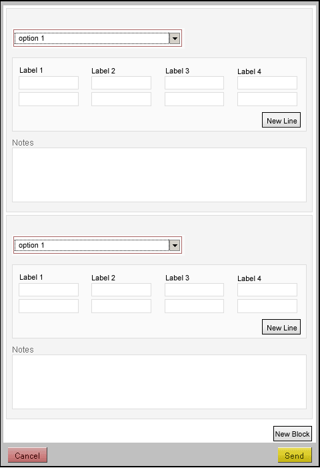
Task: Click the Notes label in first block
Action: [x=23, y=143]
